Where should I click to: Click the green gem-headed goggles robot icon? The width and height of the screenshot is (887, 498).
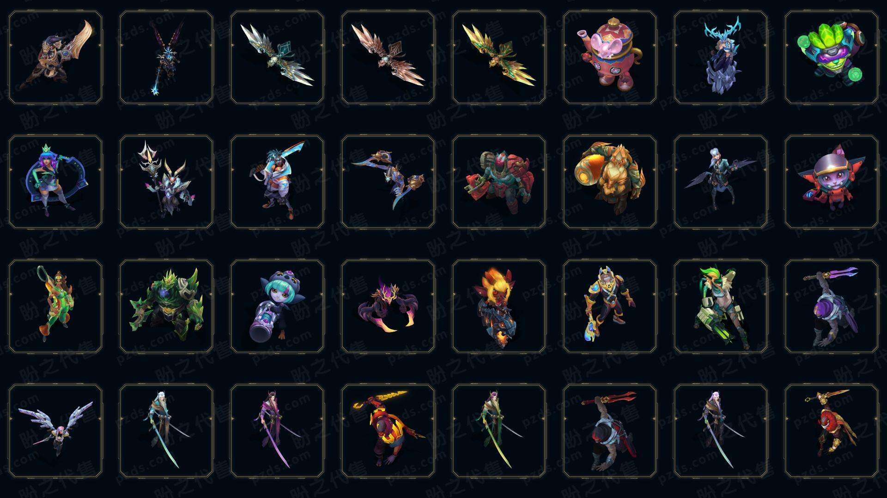click(832, 57)
